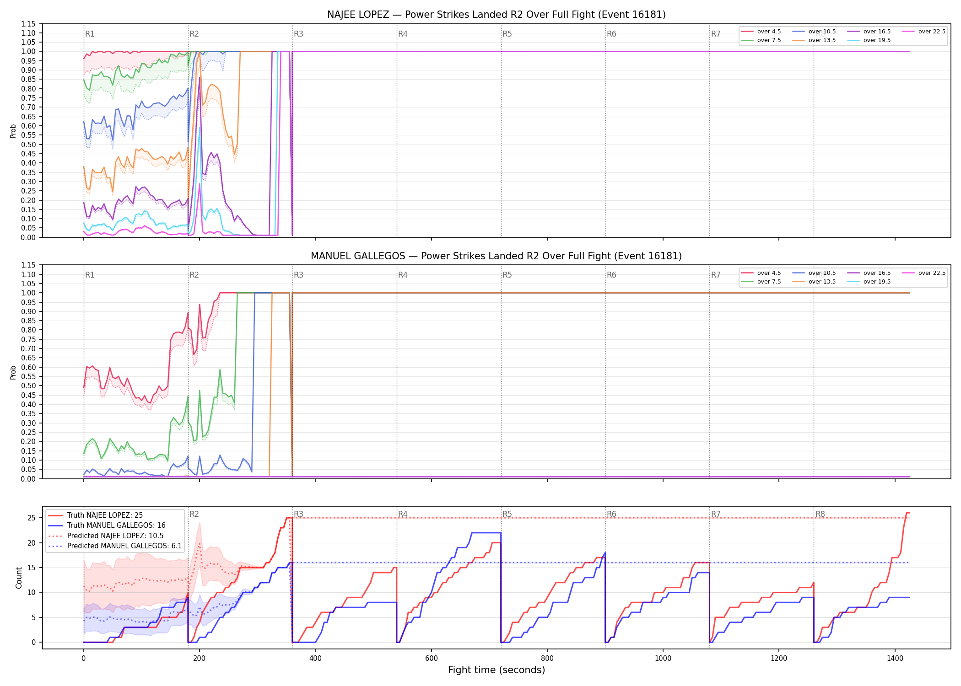Click the 0.50 tick on Manuel Gallegos chart
Viewport: 961px width, 686px height.
[x=28, y=386]
